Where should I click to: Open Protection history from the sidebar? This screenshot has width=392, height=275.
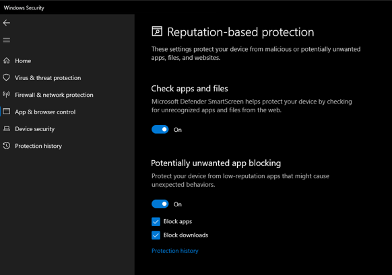tap(38, 146)
